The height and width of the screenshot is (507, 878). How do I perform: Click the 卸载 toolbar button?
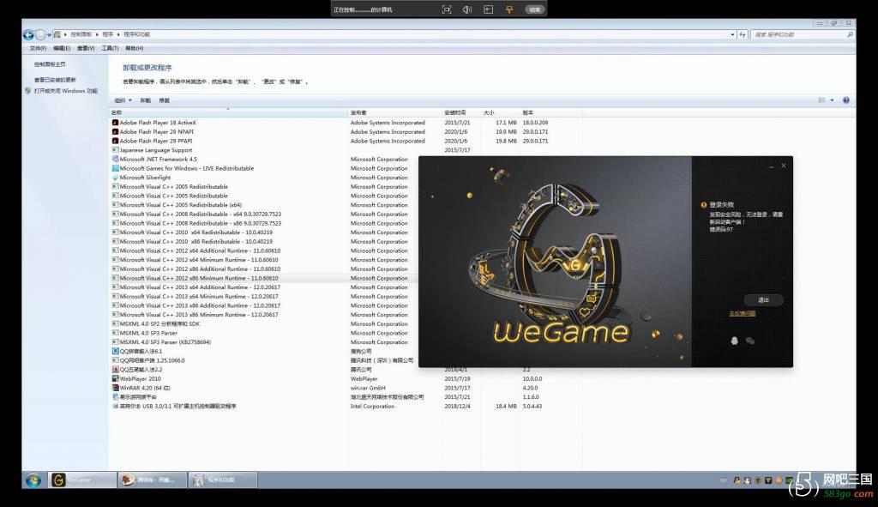(146, 101)
